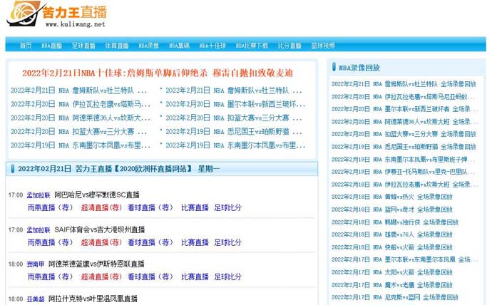Click 比赛直播 under 阿德莱德蓝鹰 match
Screen dimensions: 492x305
195,276
